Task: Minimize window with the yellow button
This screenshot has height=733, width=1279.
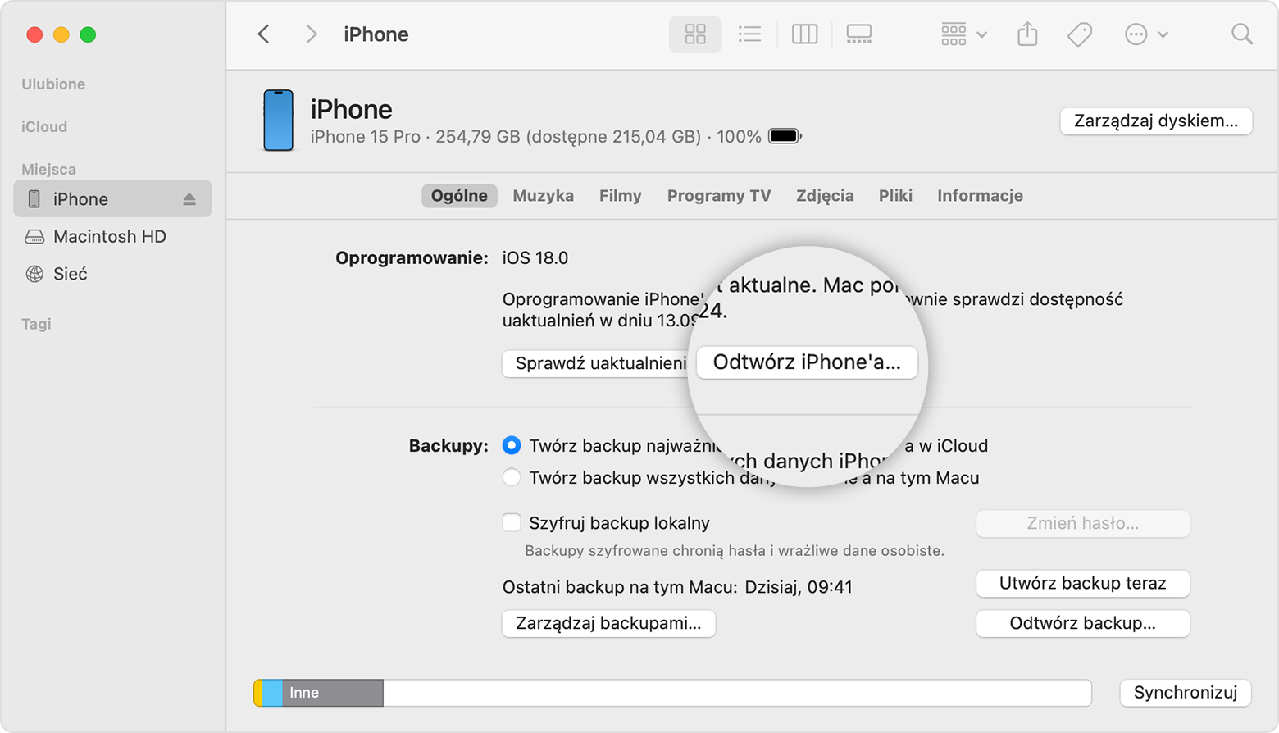Action: (61, 34)
